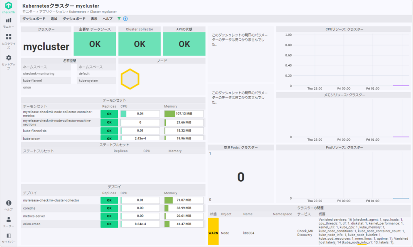Image resolution: width=413 pixels, height=247 pixels.
Task: Click the Cluster collector OK status tile
Action: pyautogui.click(x=140, y=44)
